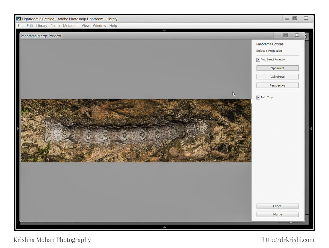
Task: Click the Merge button
Action: pos(277,215)
